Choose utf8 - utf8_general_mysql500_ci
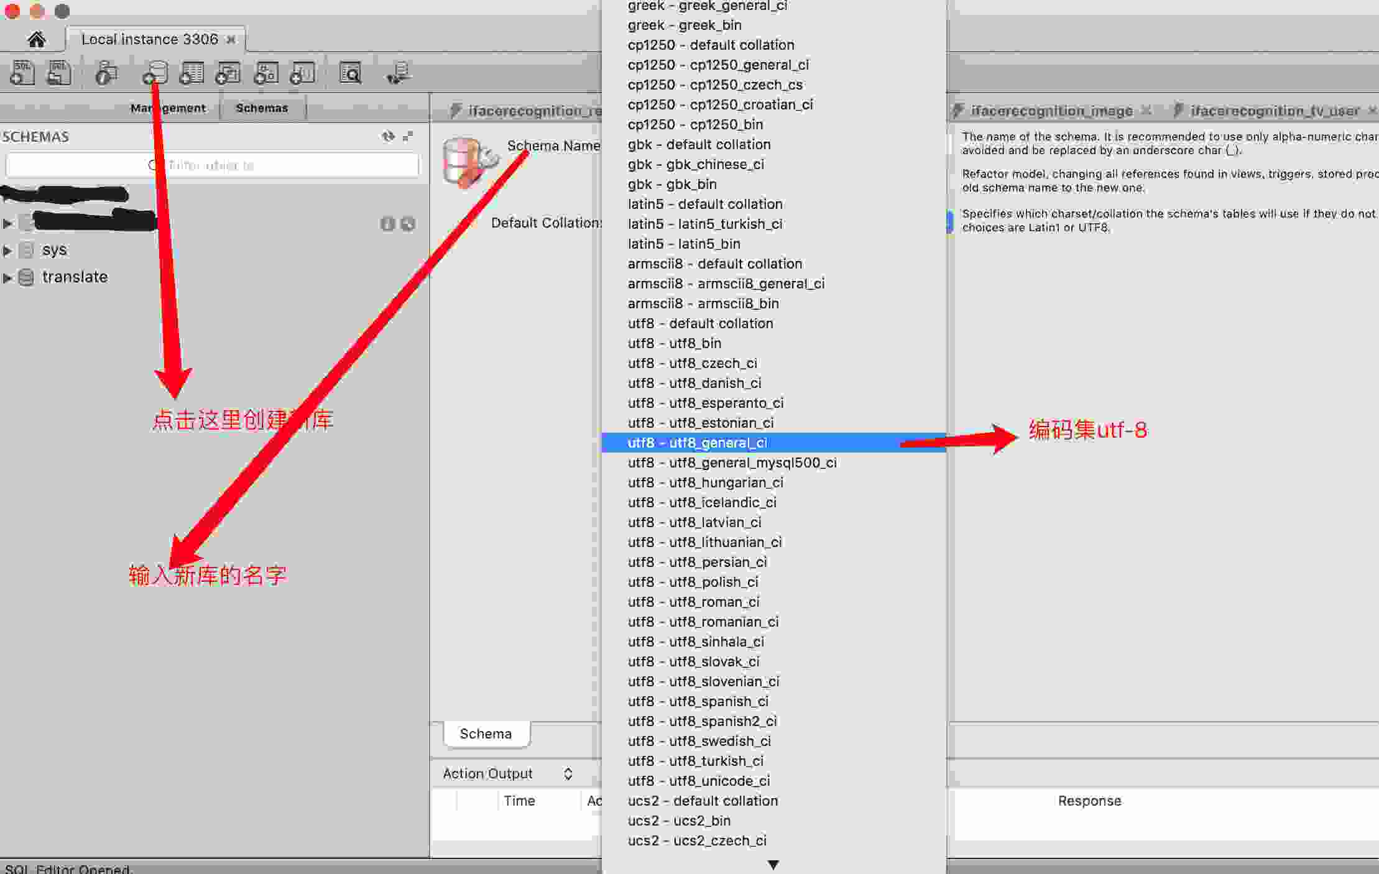1379x874 pixels. click(x=774, y=462)
